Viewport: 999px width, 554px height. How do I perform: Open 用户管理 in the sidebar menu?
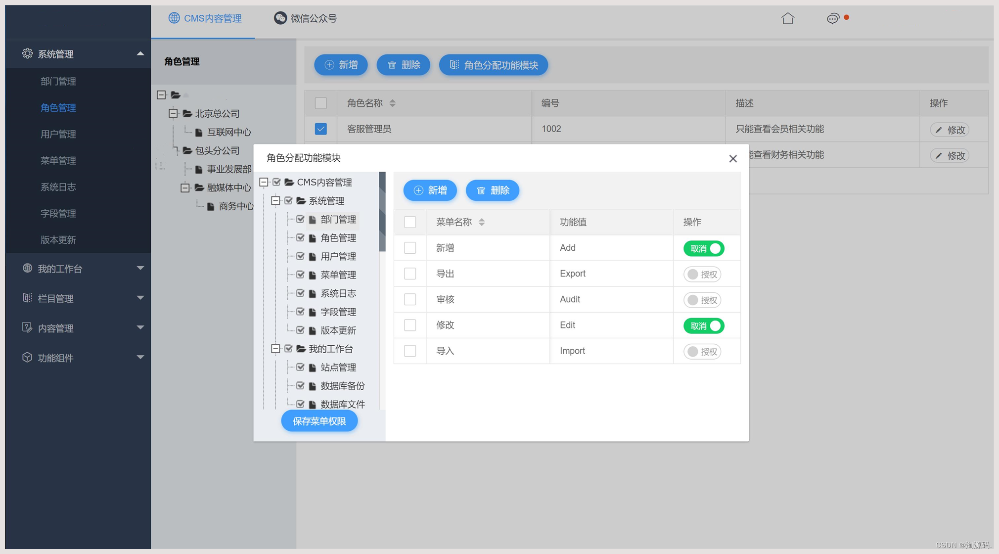click(58, 134)
